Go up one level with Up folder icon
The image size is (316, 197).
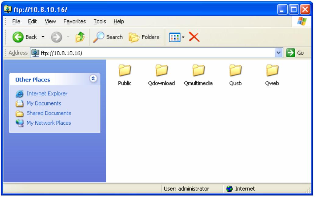pos(80,37)
